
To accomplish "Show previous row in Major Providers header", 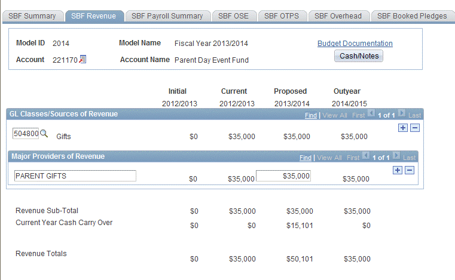I will pos(367,156).
